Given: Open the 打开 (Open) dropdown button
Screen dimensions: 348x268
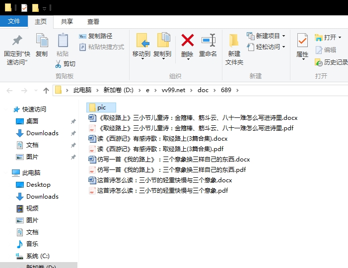Looking at the screenshot, I should [x=328, y=38].
